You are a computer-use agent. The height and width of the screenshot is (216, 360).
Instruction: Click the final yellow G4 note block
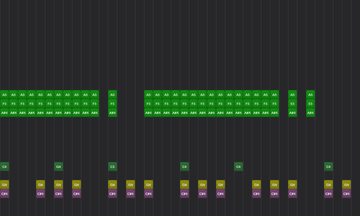(346, 184)
